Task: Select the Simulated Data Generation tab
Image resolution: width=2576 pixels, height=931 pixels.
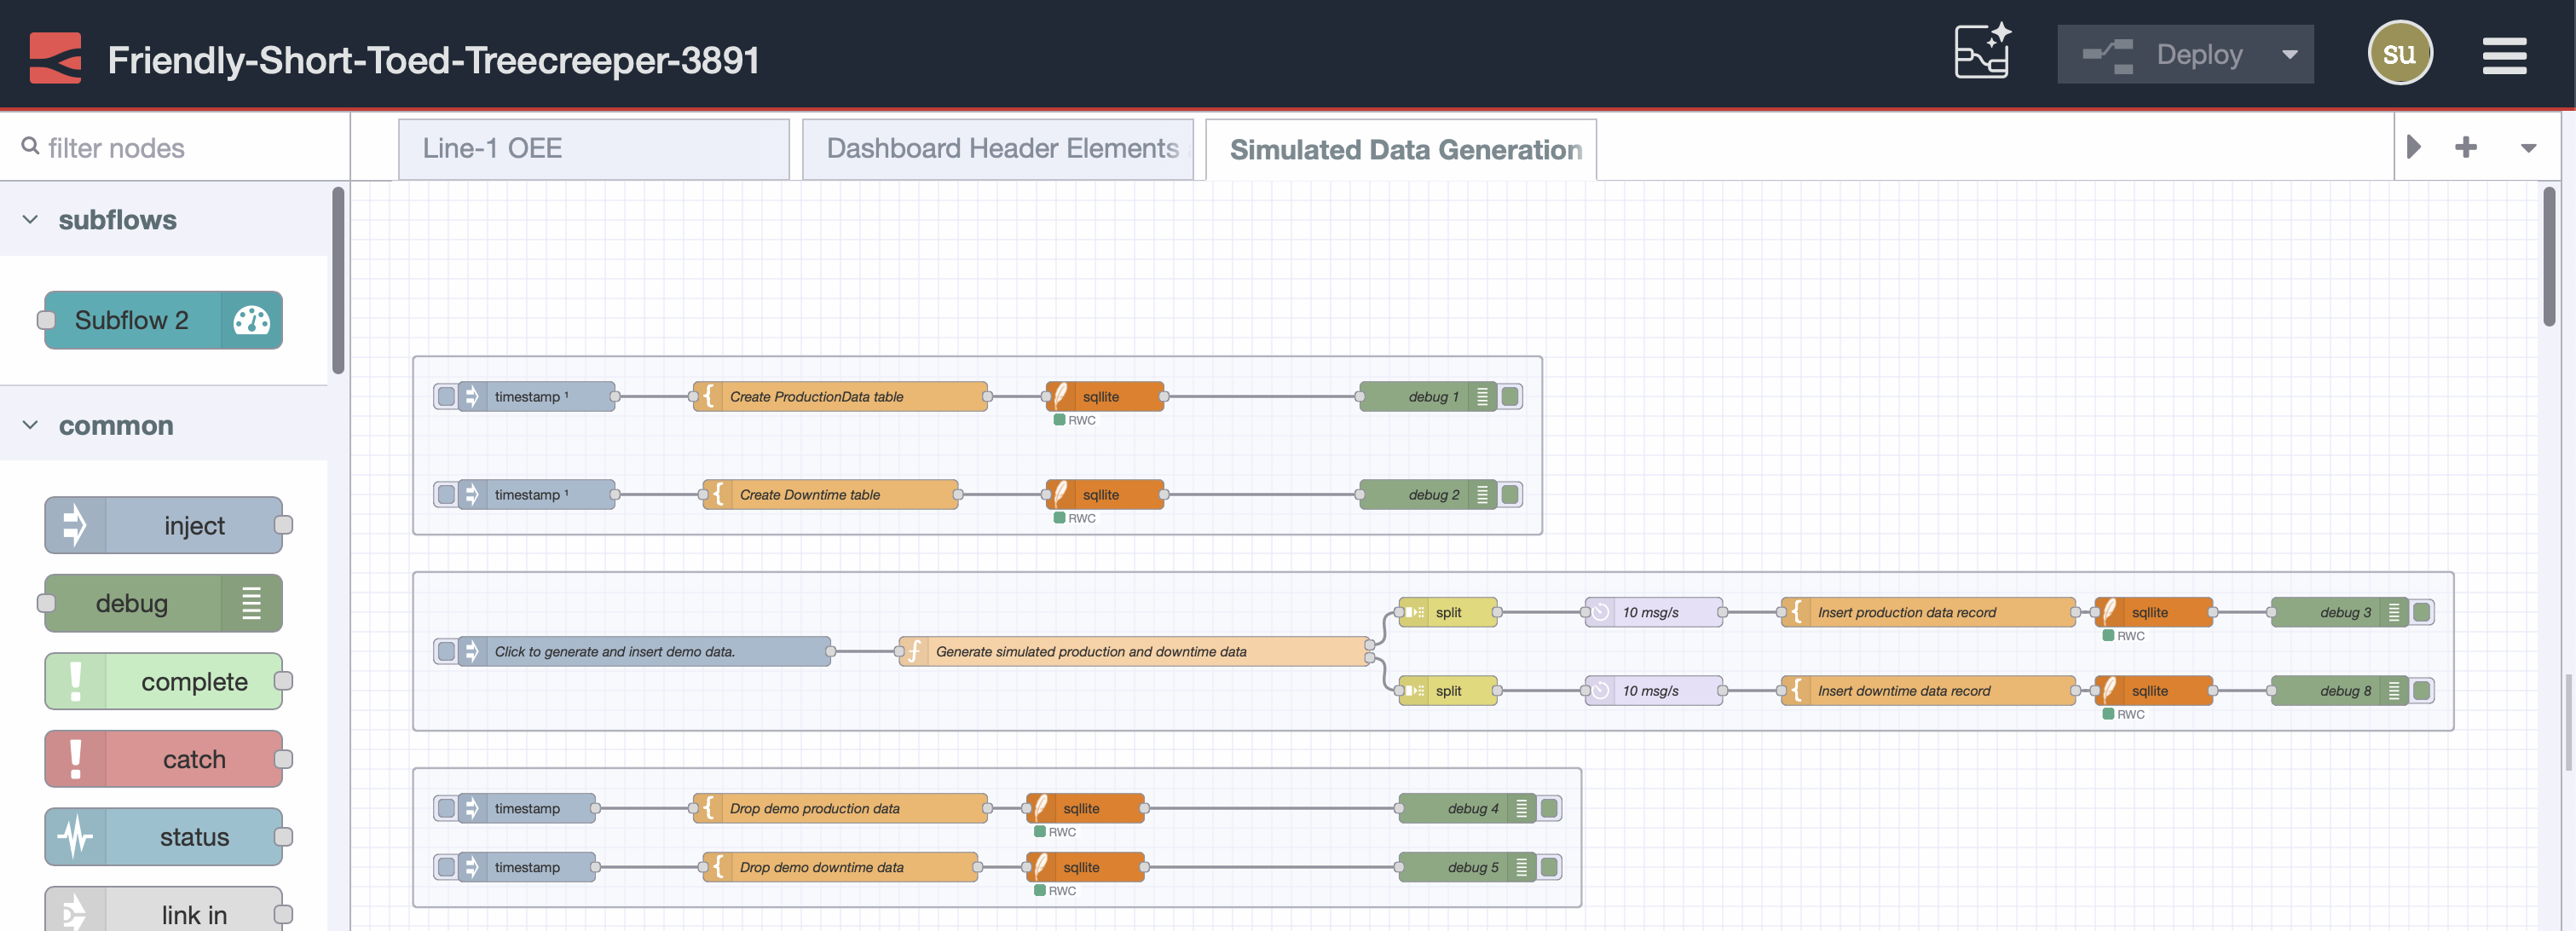Action: click(x=1401, y=150)
